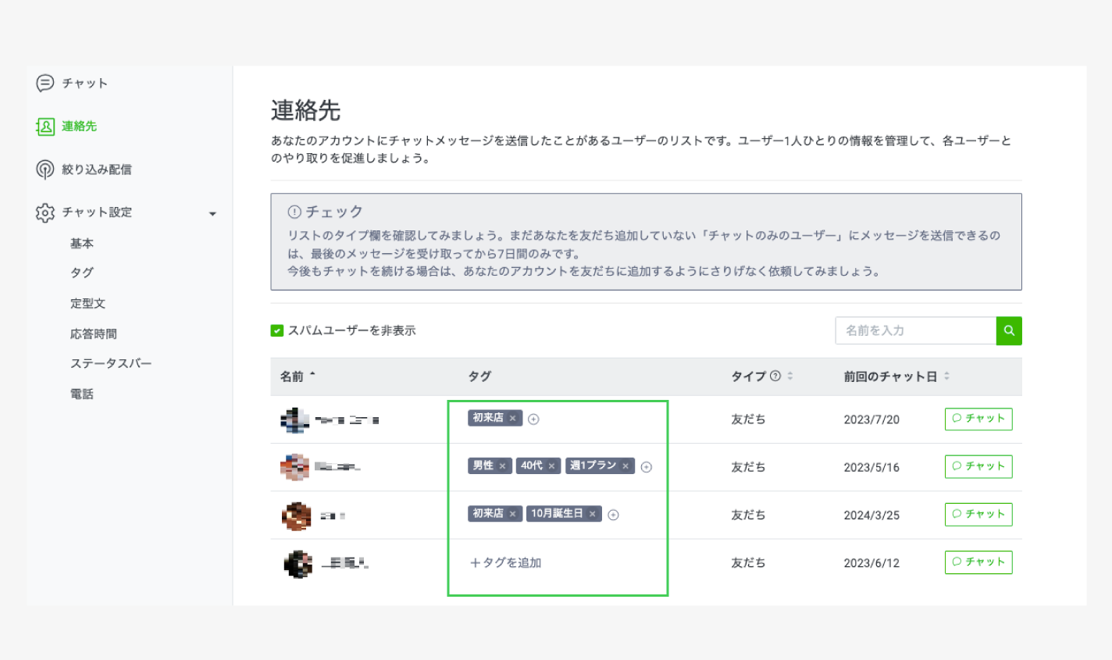Toggle スパムユーザーを非表示 checkbox
The image size is (1112, 660).
pyautogui.click(x=277, y=330)
